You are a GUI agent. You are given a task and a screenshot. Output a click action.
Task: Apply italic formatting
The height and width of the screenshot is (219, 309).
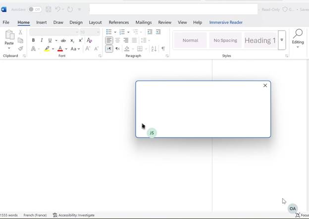(x=42, y=41)
